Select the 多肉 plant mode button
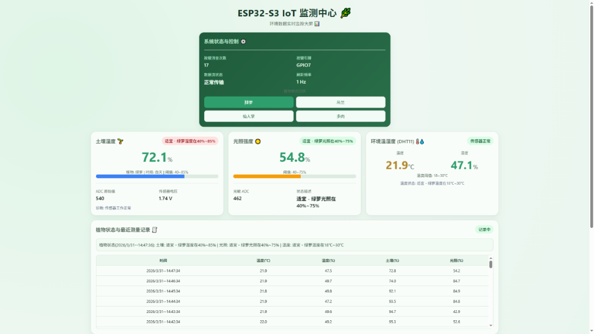This screenshot has height=334, width=594. pos(340,116)
